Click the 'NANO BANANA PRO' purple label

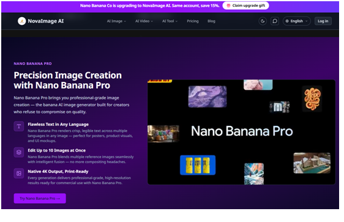tap(32, 64)
